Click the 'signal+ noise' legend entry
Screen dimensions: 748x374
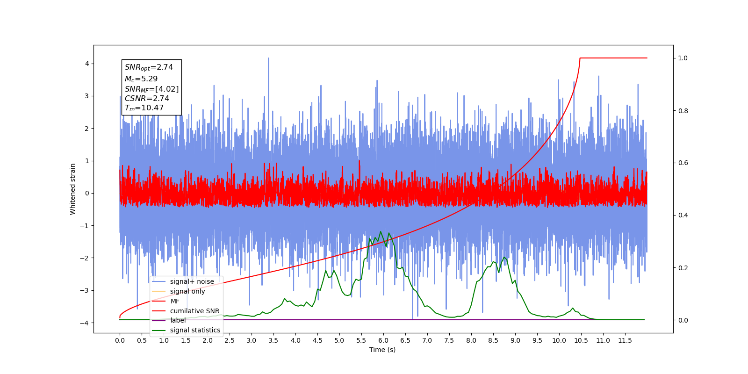point(192,281)
